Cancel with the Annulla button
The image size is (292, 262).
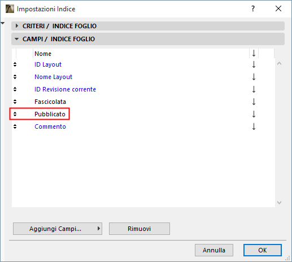click(214, 250)
